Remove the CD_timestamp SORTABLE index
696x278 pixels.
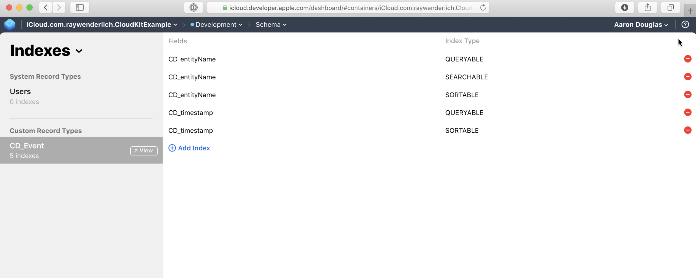tap(688, 130)
